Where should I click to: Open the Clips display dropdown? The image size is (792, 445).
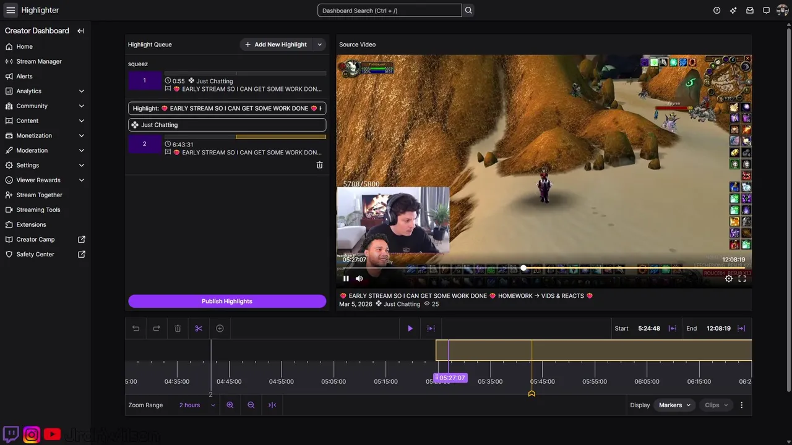(x=716, y=405)
